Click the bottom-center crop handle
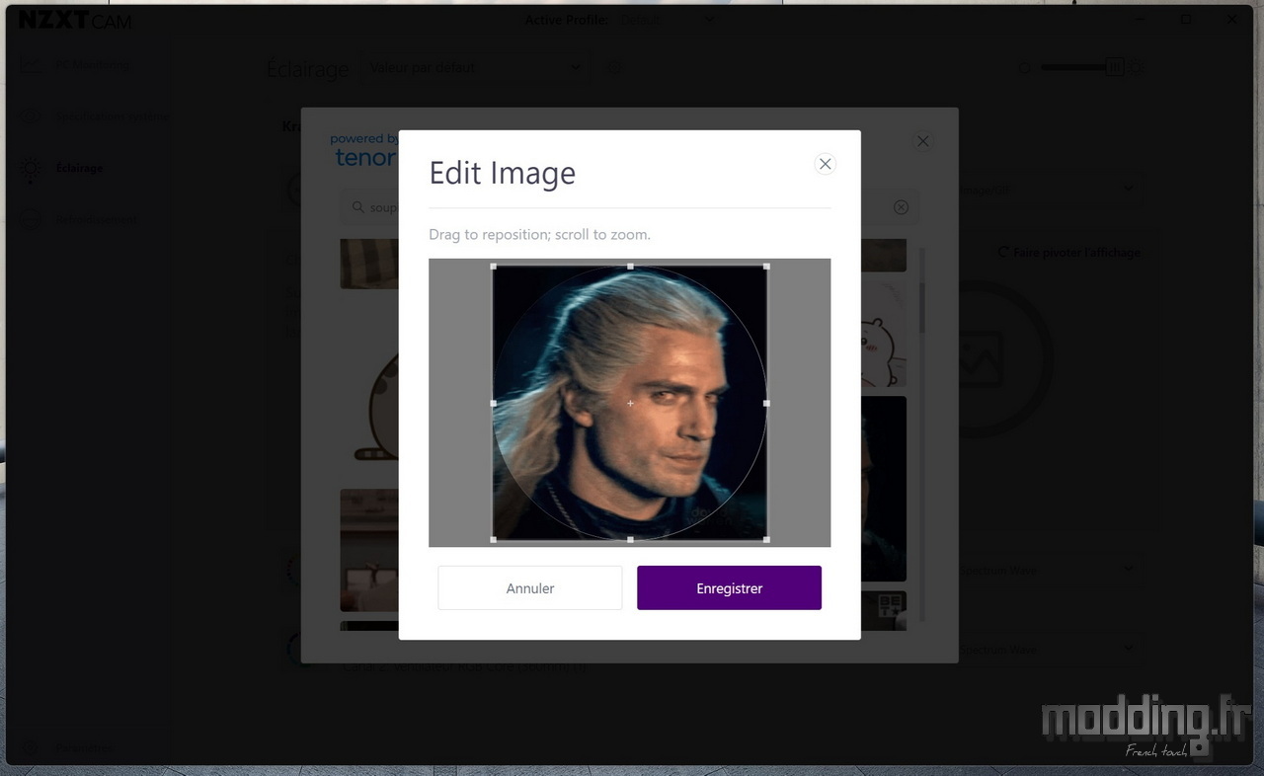Viewport: 1264px width, 776px height. point(630,539)
